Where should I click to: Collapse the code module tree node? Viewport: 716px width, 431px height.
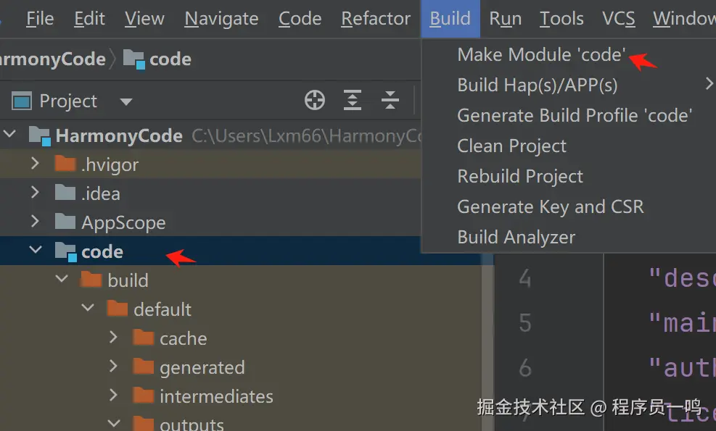[35, 251]
